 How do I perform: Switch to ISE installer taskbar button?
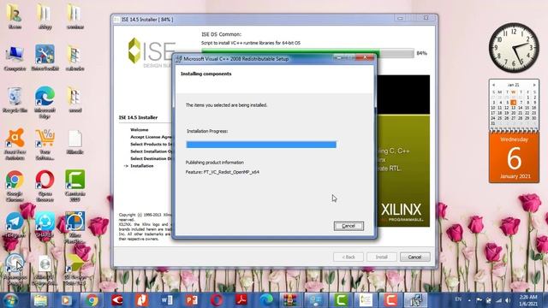366,300
